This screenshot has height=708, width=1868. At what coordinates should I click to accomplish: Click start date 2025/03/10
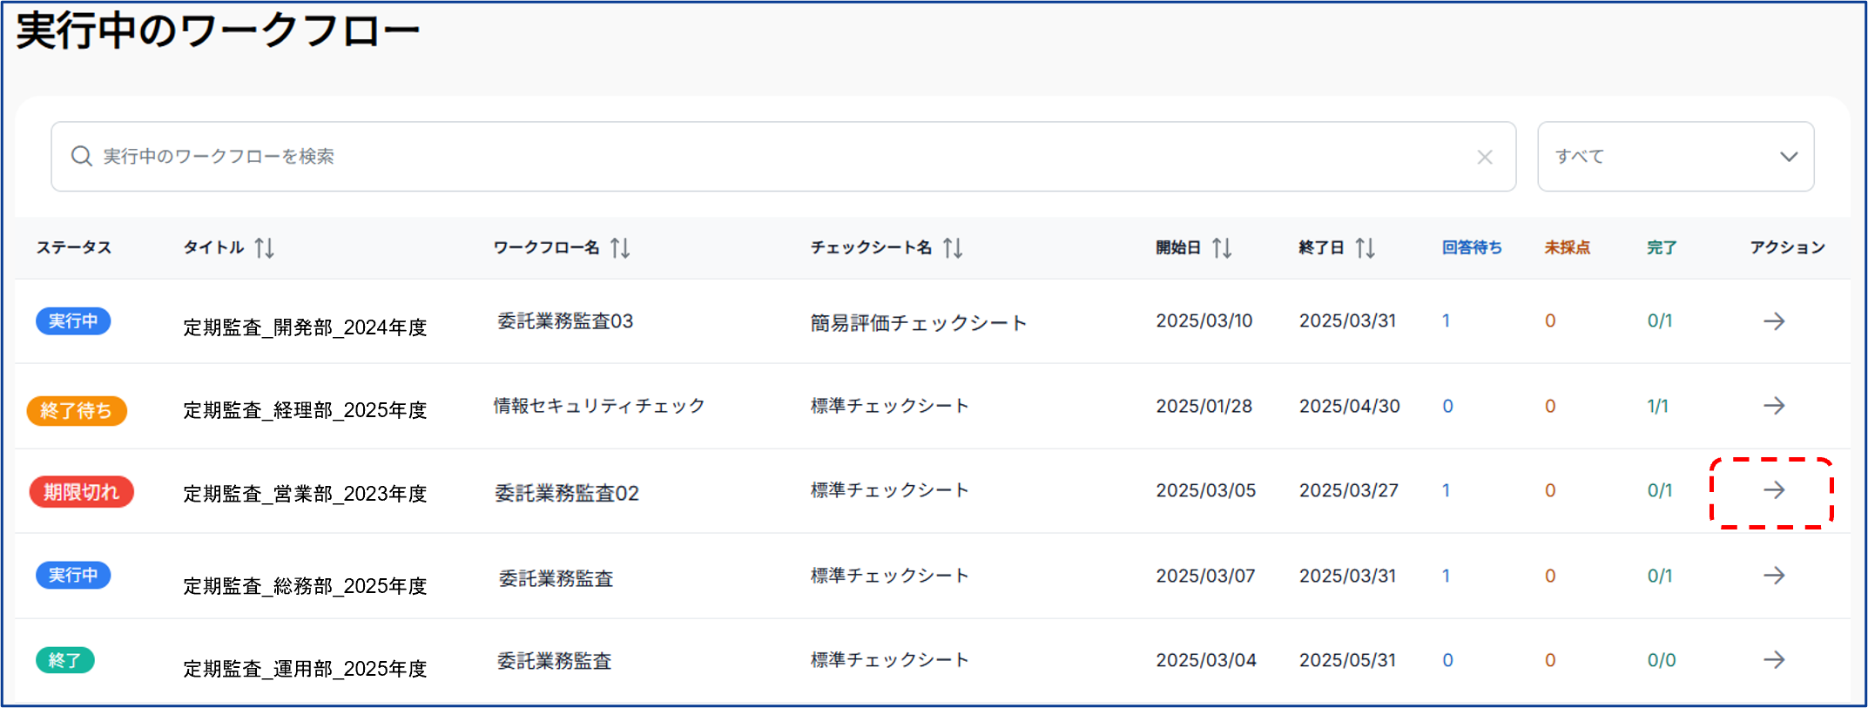[x=1204, y=320]
